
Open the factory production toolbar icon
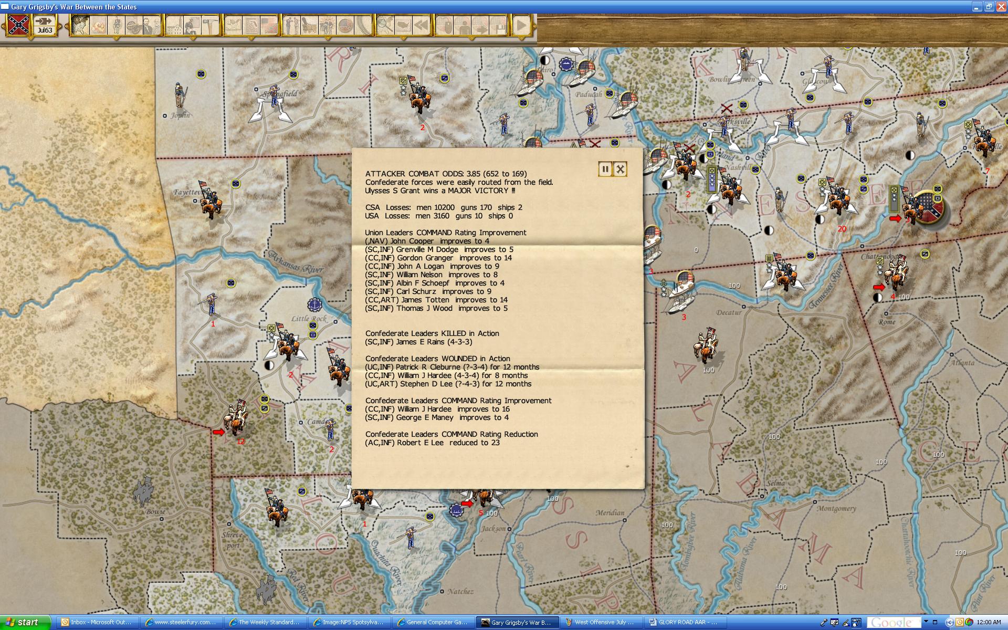[175, 25]
